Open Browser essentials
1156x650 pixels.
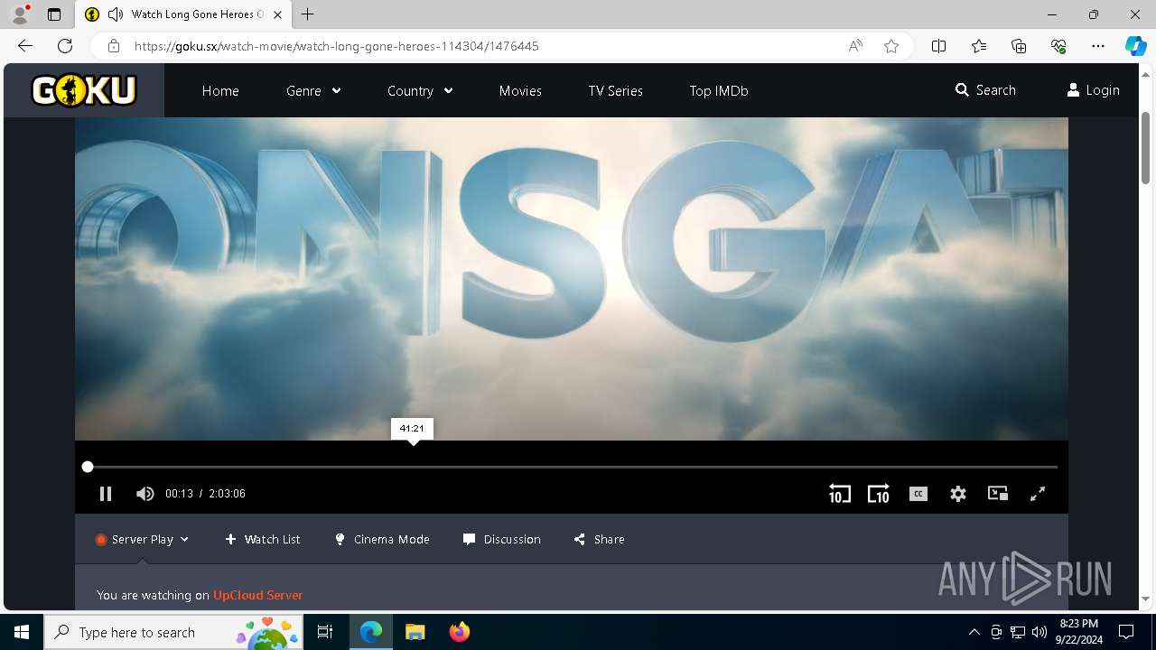click(x=1058, y=46)
